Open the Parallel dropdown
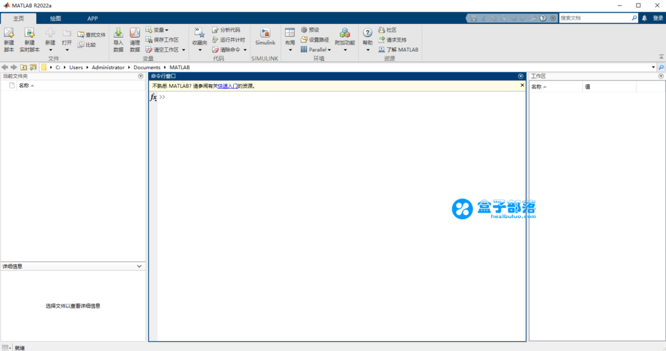666x351 pixels. point(316,50)
